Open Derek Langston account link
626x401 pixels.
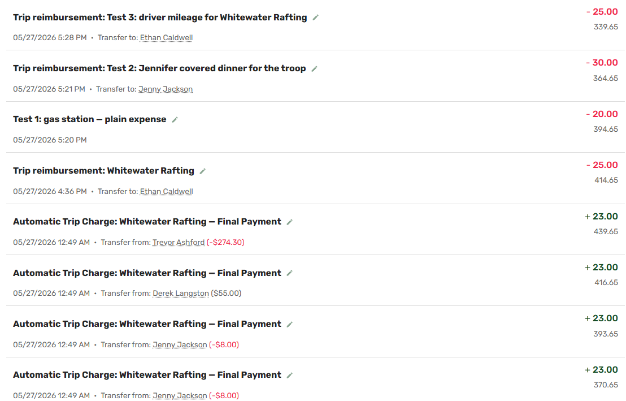click(x=181, y=294)
